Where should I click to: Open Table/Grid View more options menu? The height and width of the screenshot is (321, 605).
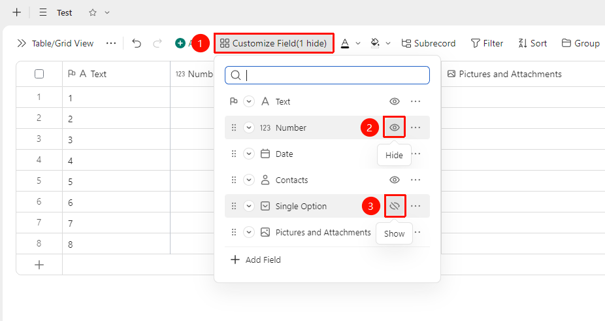(111, 43)
